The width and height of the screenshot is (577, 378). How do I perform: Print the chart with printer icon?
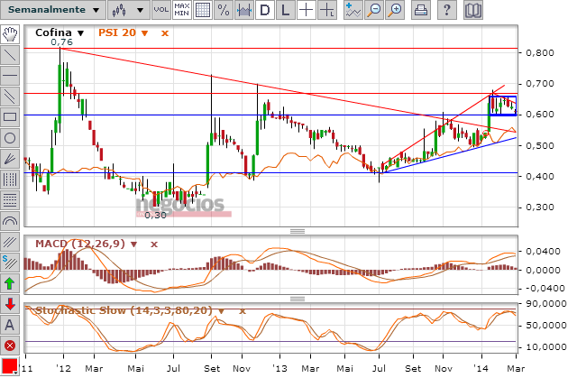(x=420, y=10)
